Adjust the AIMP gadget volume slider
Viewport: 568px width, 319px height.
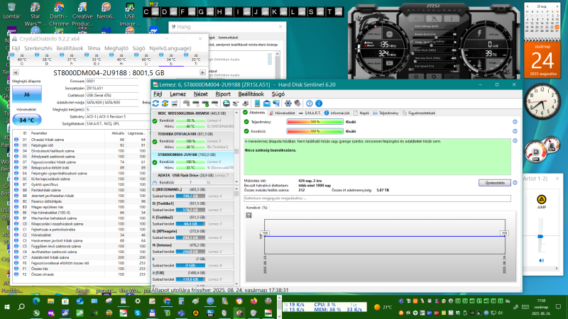[x=540, y=236]
